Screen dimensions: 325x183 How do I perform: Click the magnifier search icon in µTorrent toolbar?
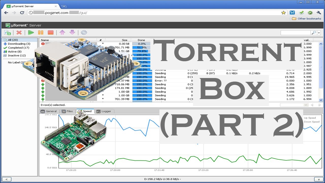click(314, 33)
